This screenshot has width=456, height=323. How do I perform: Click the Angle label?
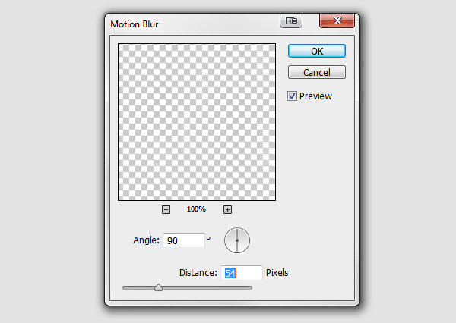(x=146, y=240)
